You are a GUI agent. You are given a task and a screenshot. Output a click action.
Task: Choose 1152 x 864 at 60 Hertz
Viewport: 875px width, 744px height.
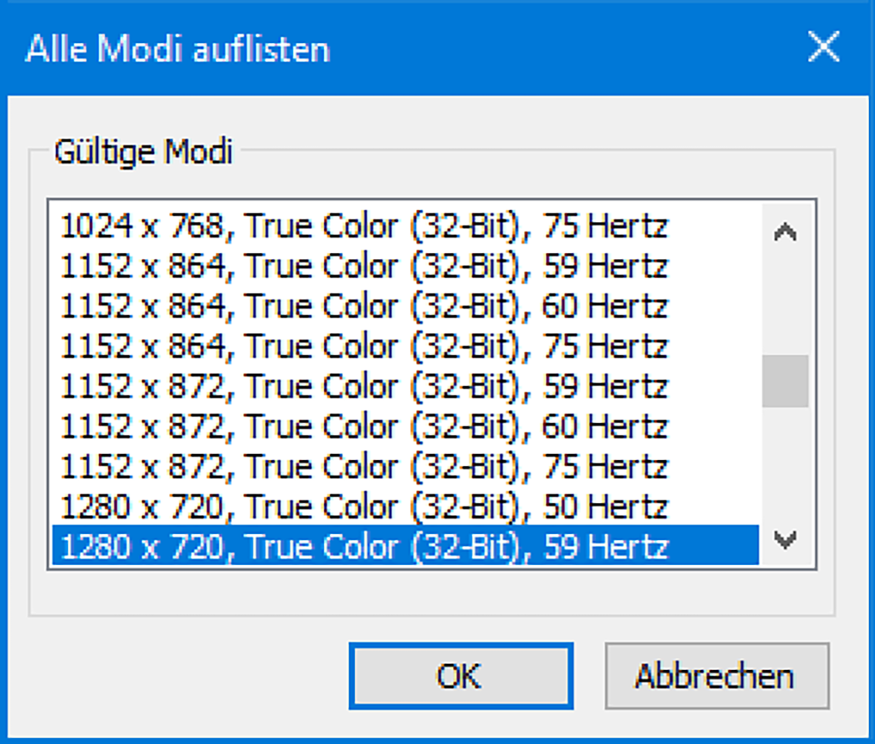click(364, 306)
